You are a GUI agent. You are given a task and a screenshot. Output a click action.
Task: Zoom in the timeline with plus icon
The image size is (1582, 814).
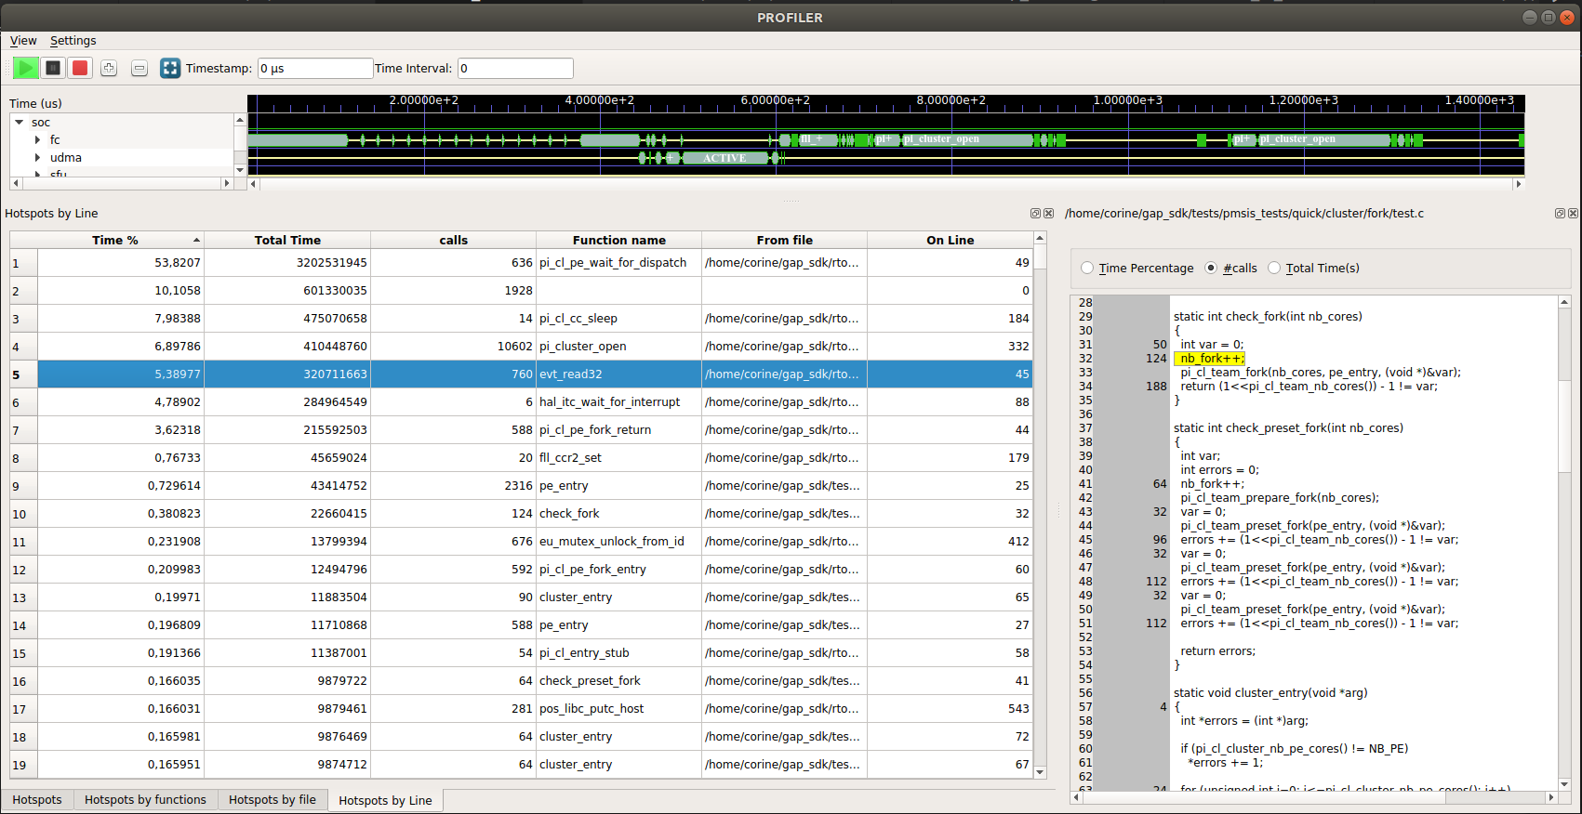pos(109,68)
